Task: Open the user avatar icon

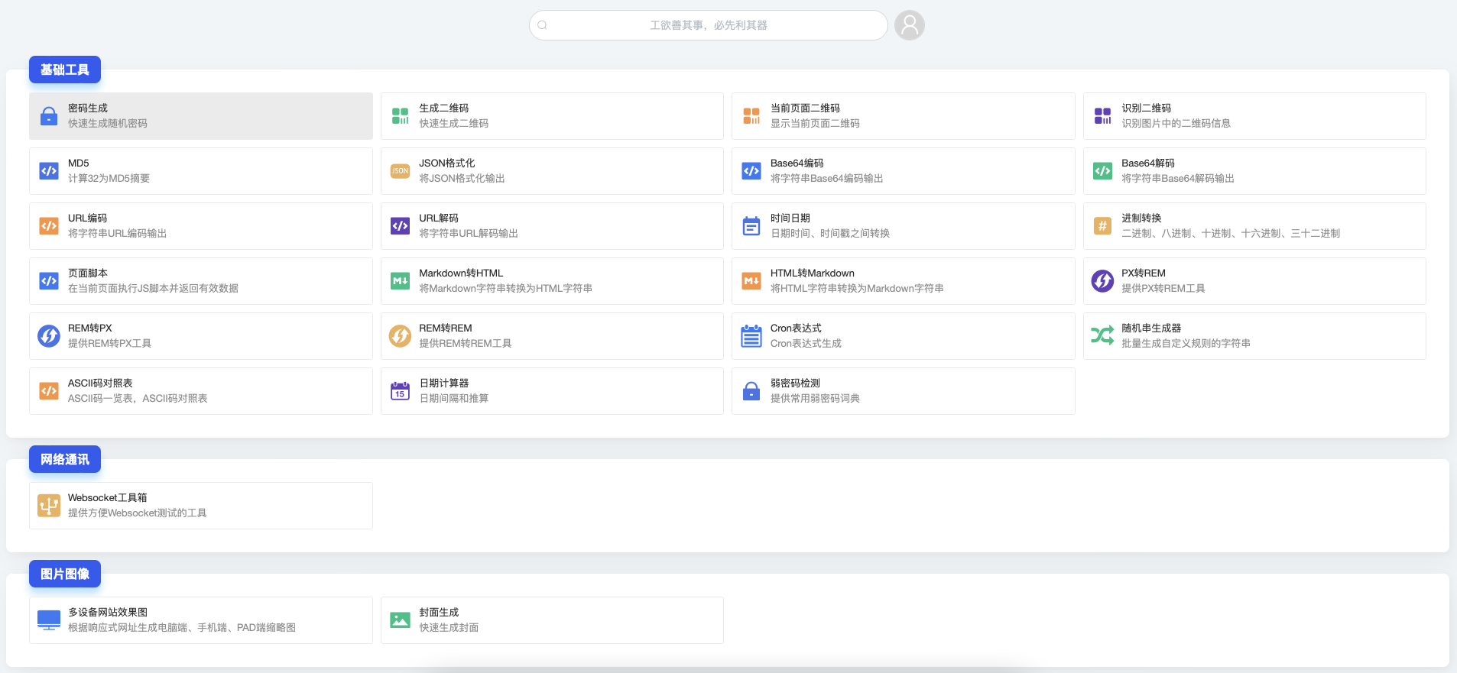Action: point(910,25)
